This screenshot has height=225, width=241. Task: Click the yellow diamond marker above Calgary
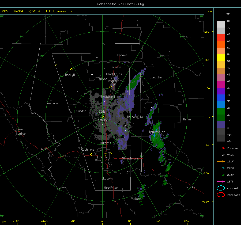106,154
